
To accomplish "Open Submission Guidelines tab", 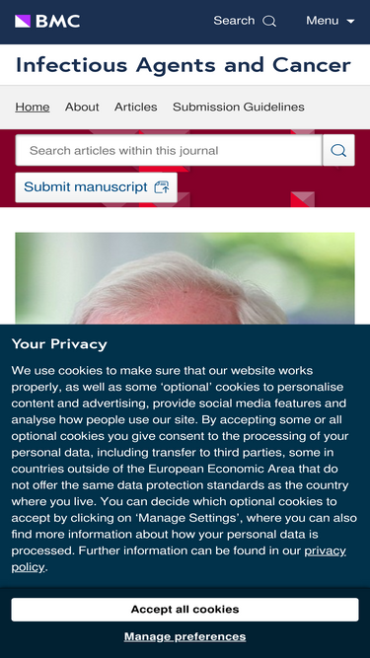I will coord(239,107).
